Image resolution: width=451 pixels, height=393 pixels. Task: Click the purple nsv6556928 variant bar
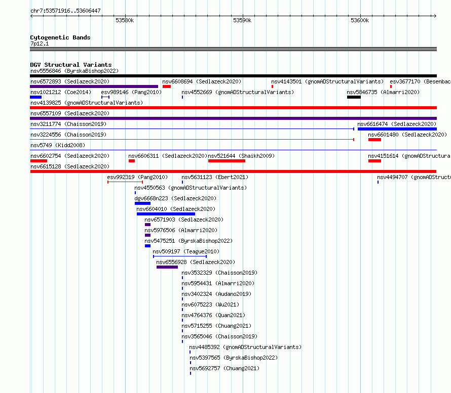point(167,267)
